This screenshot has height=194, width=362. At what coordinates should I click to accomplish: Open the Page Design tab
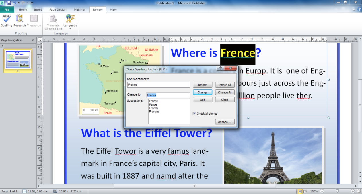(x=58, y=9)
